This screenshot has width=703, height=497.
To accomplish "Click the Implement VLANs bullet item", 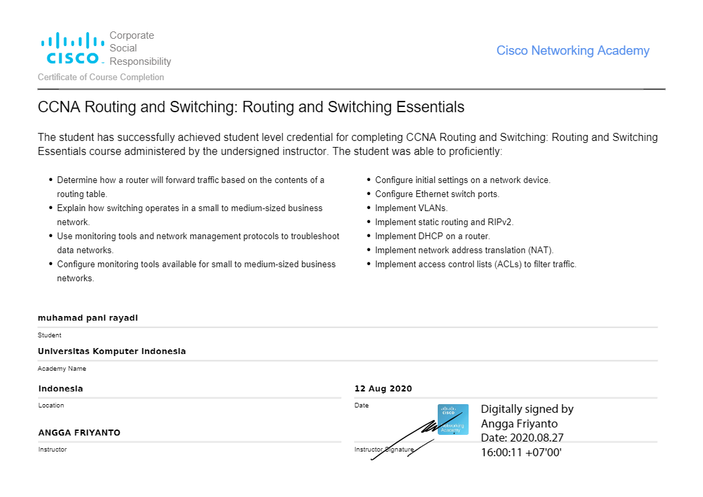I will pos(411,208).
